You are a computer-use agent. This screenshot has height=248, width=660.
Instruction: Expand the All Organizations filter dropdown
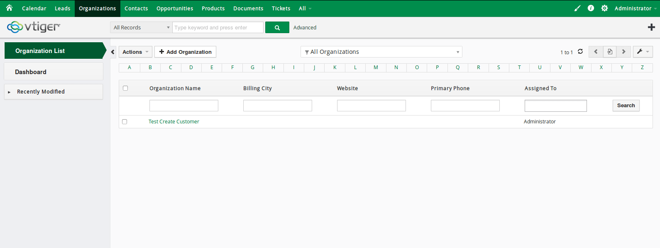381,52
